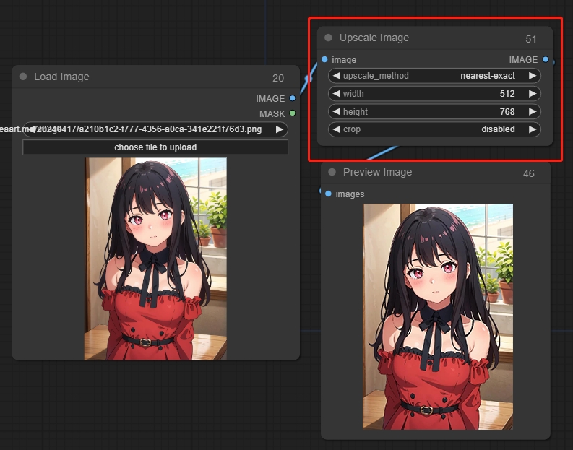
Task: Click the Load Image IMAGE output socket
Action: click(x=293, y=98)
